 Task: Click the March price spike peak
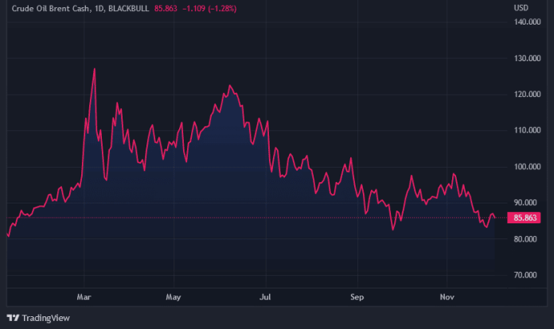[95, 68]
